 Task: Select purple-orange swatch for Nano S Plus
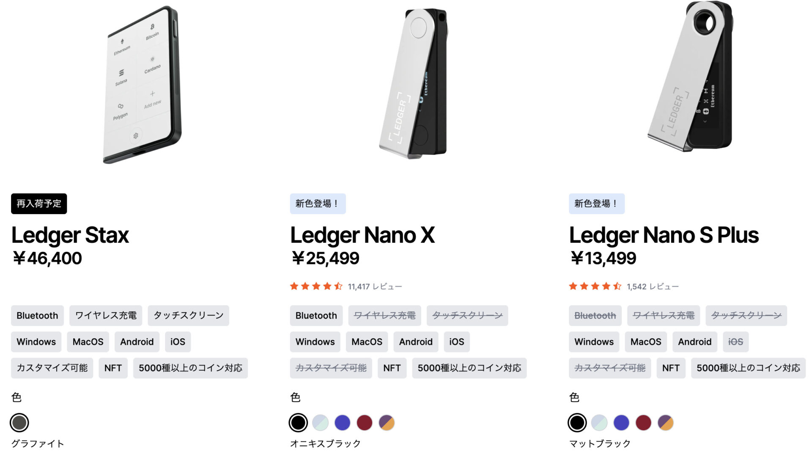[666, 422]
